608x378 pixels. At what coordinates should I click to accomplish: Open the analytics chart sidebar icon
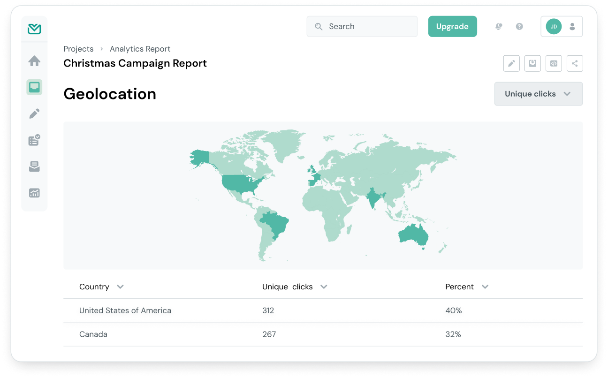tap(34, 193)
